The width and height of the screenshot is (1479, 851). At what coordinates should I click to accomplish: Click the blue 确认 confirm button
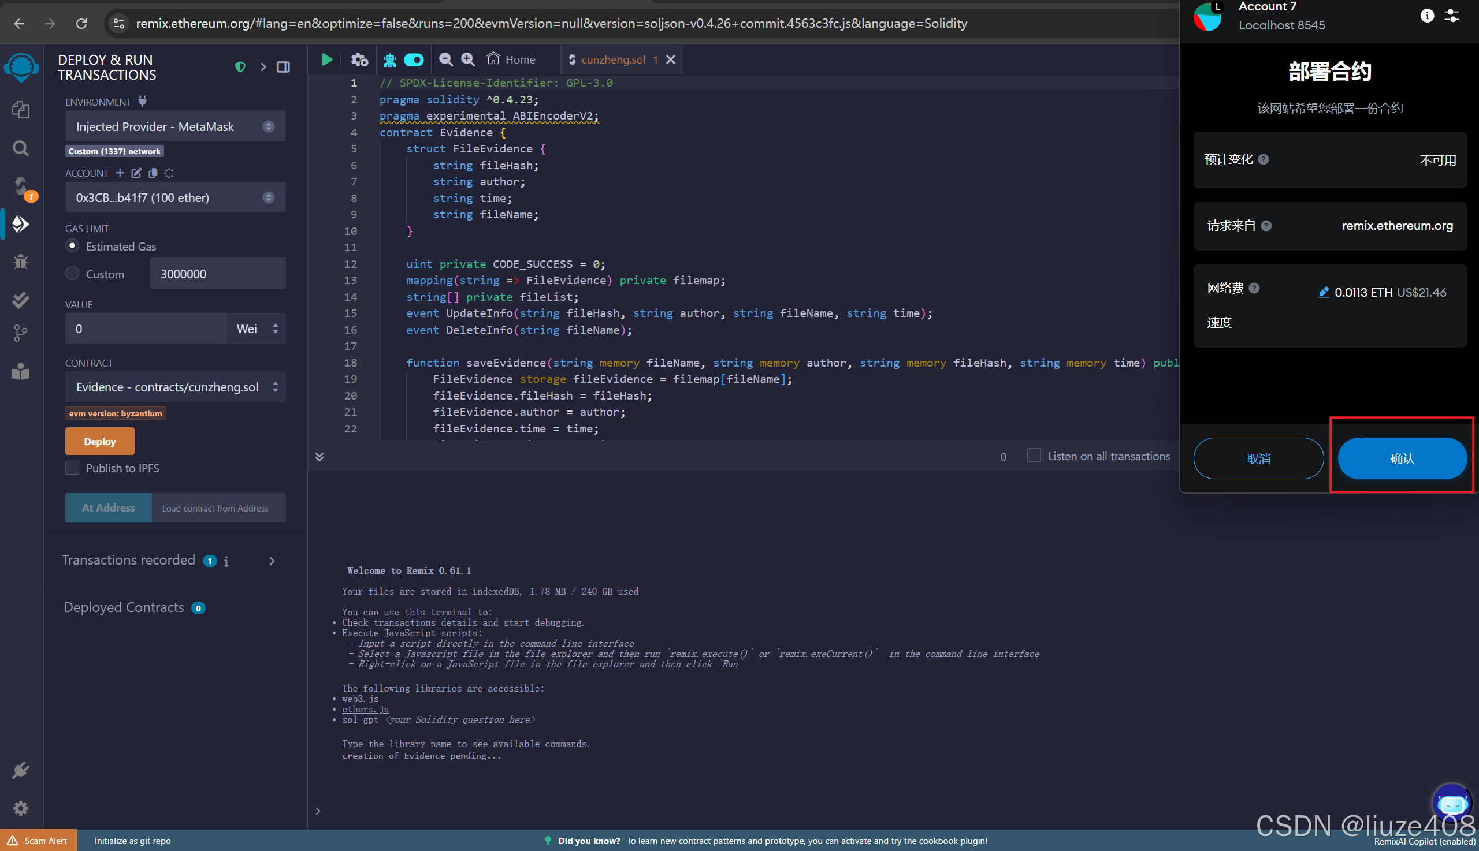pos(1402,459)
